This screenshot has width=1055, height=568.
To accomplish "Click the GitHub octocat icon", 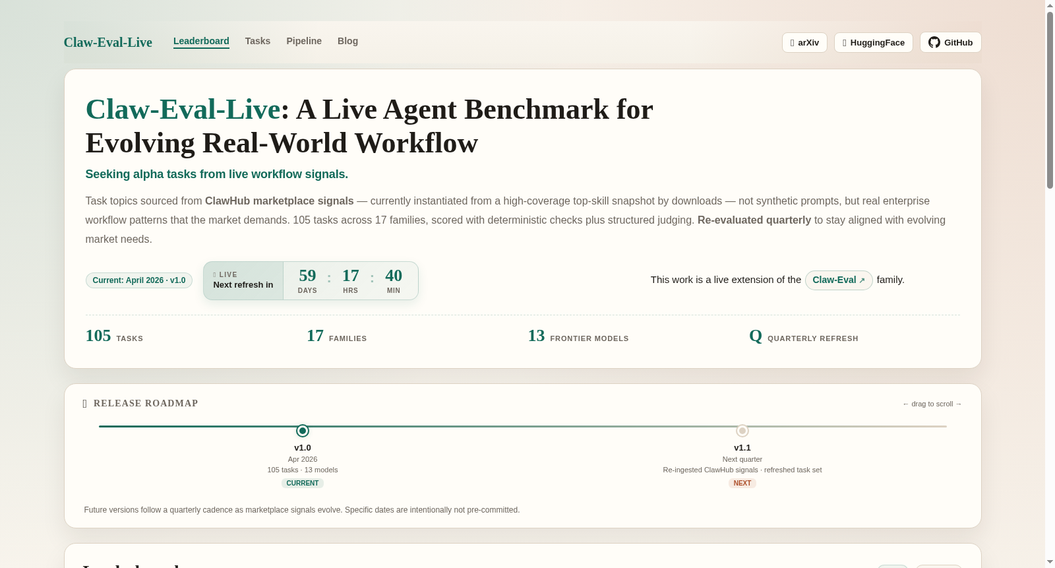I will pos(934,42).
